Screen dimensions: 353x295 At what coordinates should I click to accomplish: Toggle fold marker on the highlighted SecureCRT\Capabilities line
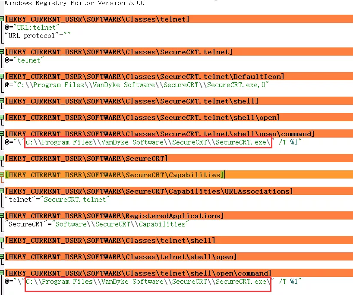coord(2,175)
